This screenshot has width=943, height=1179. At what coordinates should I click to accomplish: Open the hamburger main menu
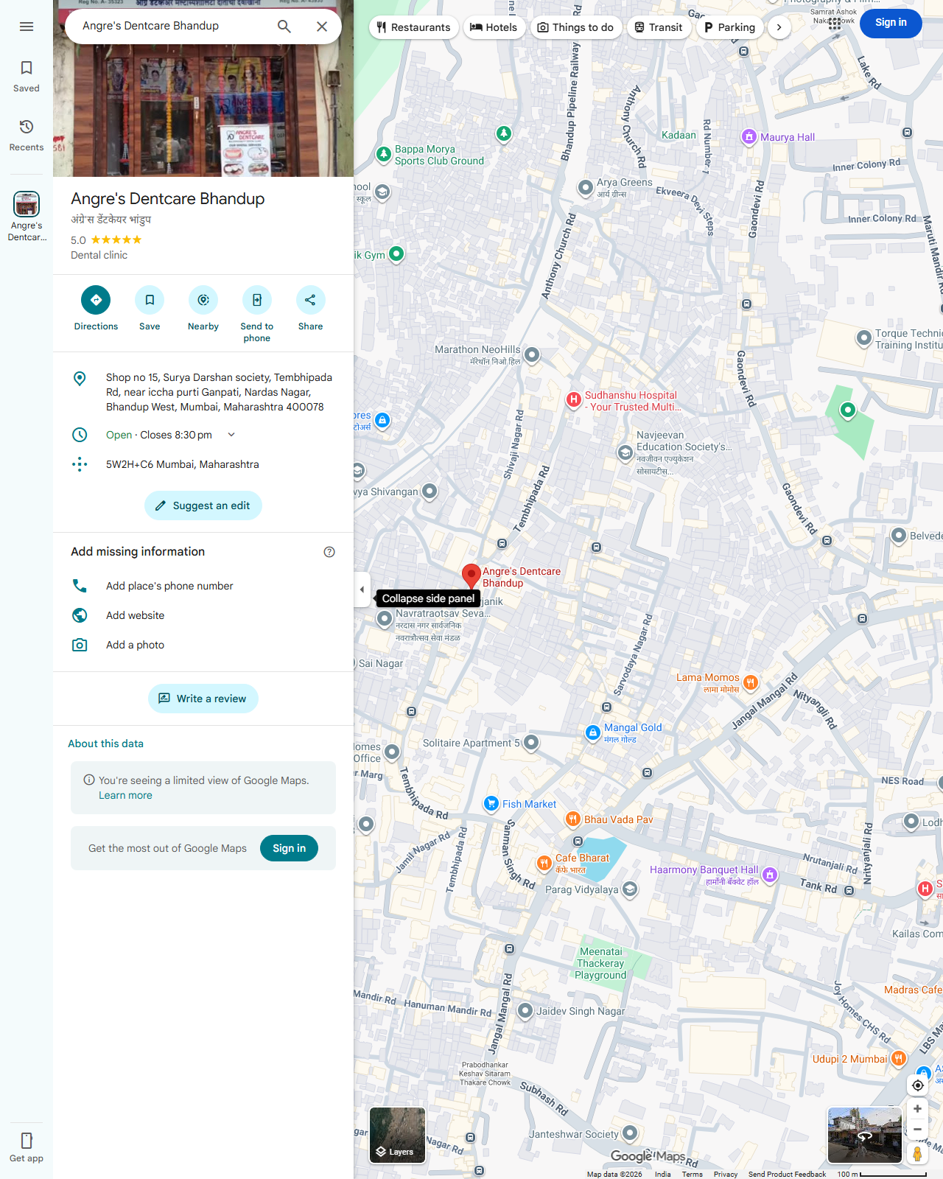point(27,27)
